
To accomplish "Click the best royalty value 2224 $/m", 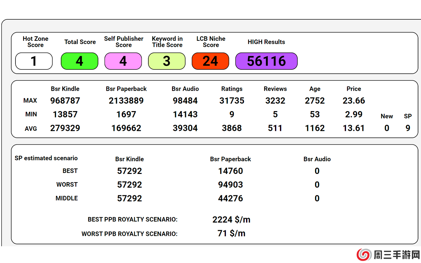I will click(231, 220).
